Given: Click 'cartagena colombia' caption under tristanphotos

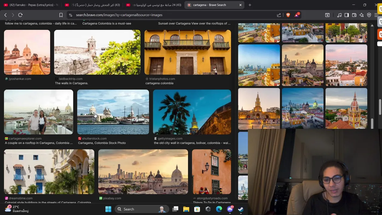Looking at the screenshot, I should point(159,83).
